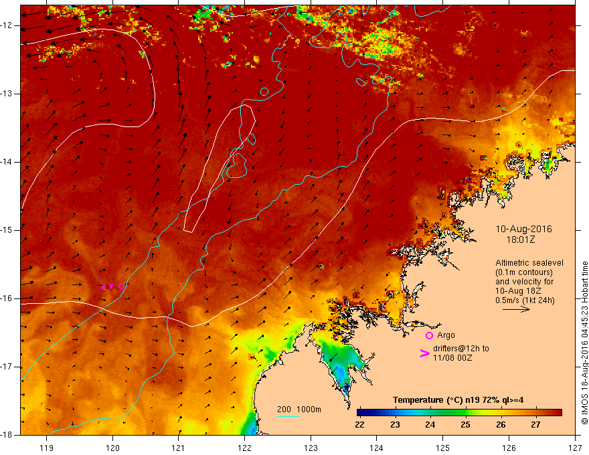
Task: Click the magenta Argo float circle on the map
Action: (121, 286)
